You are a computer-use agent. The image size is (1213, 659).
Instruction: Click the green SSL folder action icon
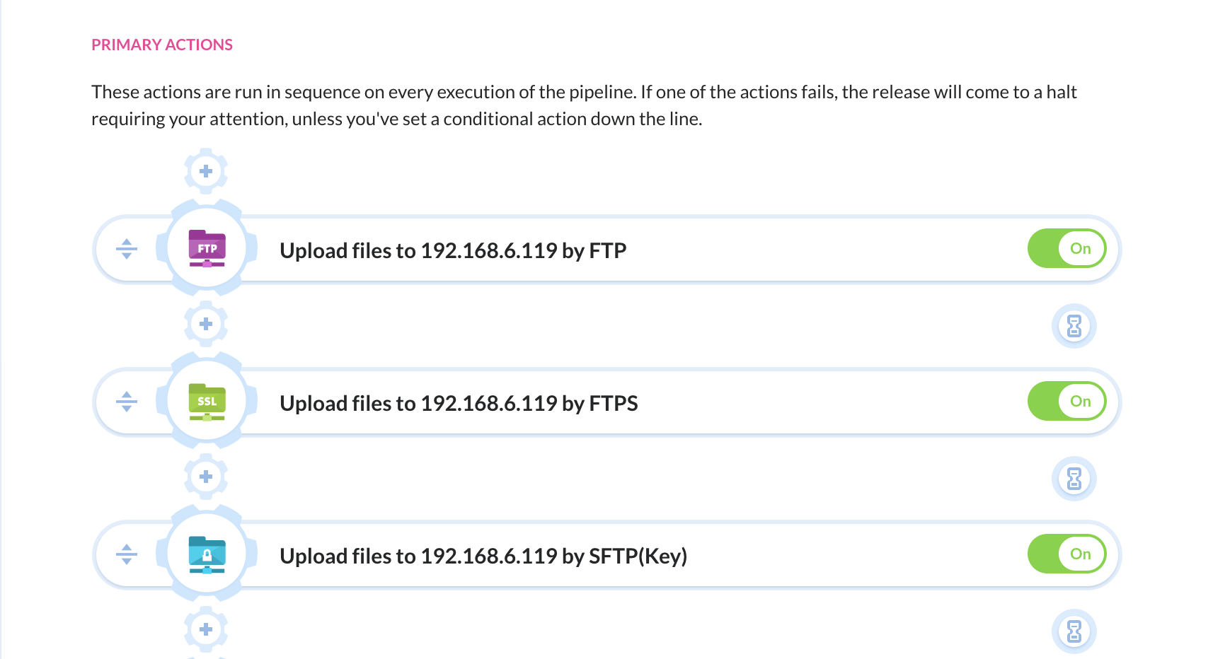207,401
